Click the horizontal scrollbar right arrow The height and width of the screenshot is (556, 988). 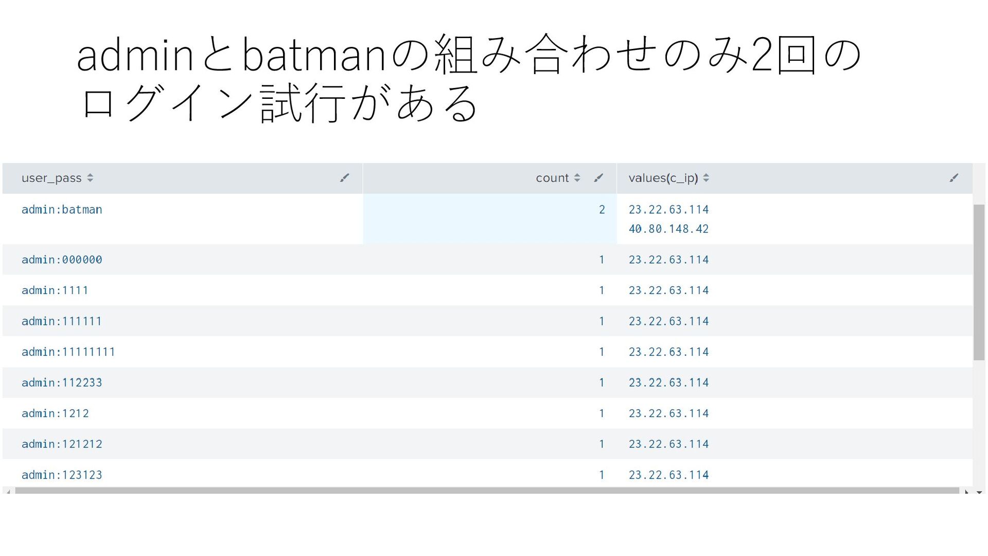tap(966, 492)
